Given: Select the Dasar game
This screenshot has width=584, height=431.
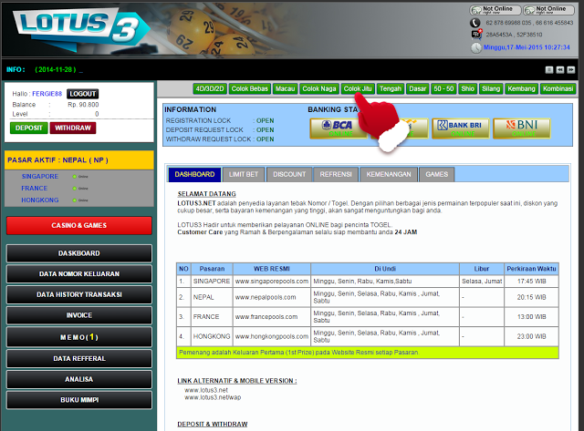Looking at the screenshot, I should (x=418, y=89).
